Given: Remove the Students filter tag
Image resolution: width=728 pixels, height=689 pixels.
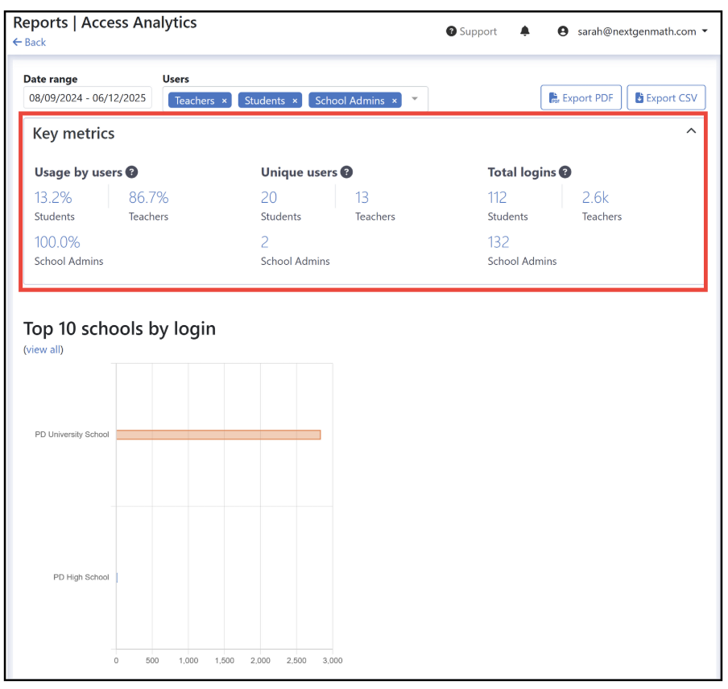Looking at the screenshot, I should [x=295, y=101].
